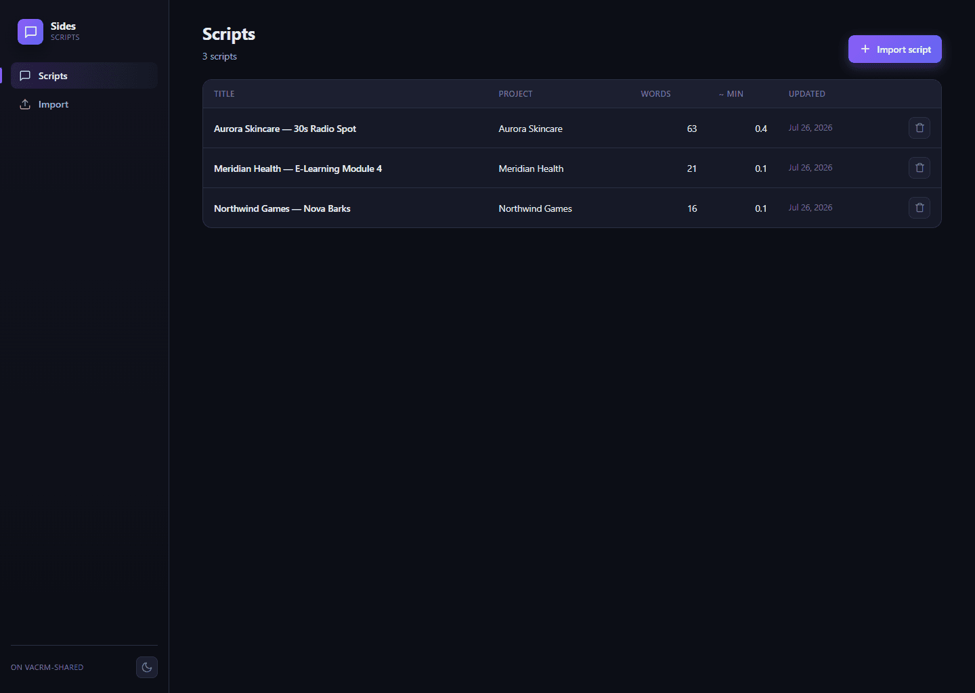Click the '3 scripts' count text
The width and height of the screenshot is (975, 693).
[219, 56]
